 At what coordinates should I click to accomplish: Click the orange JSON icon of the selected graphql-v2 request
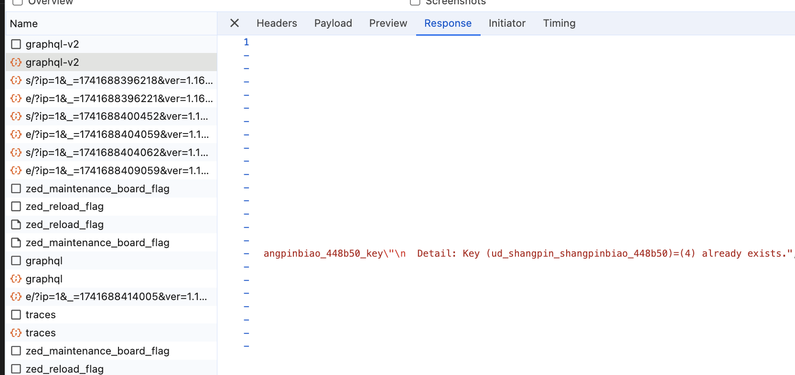[x=16, y=62]
